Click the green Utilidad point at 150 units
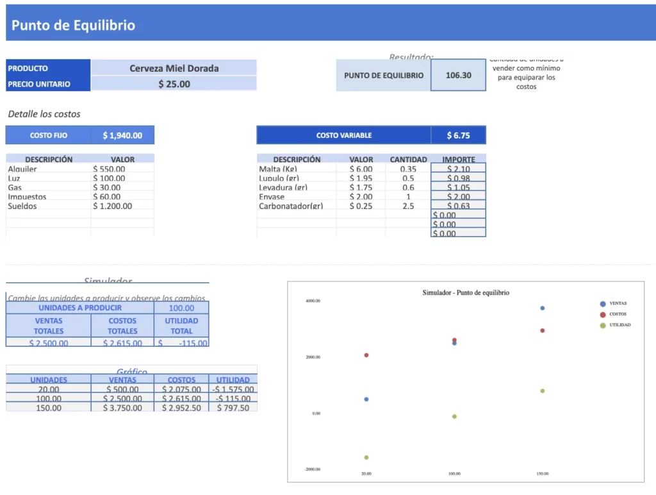 pos(542,390)
